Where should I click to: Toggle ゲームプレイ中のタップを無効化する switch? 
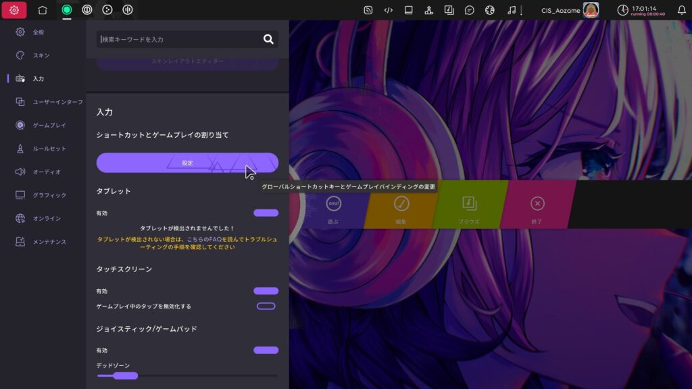coord(266,306)
